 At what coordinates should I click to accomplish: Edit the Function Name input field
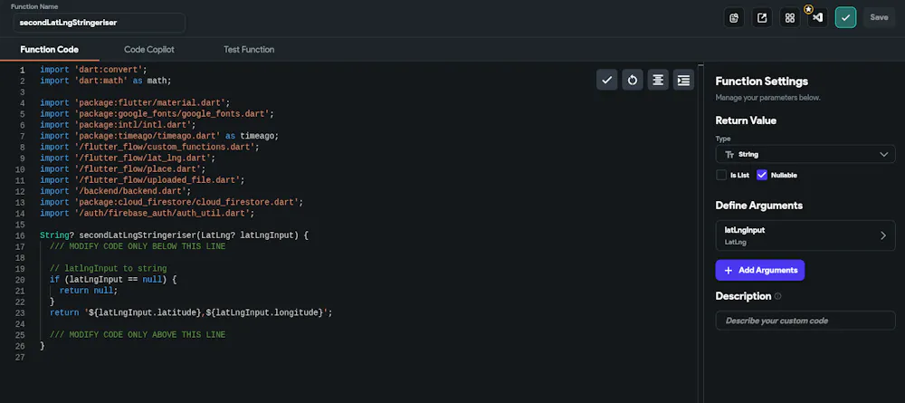[100, 24]
